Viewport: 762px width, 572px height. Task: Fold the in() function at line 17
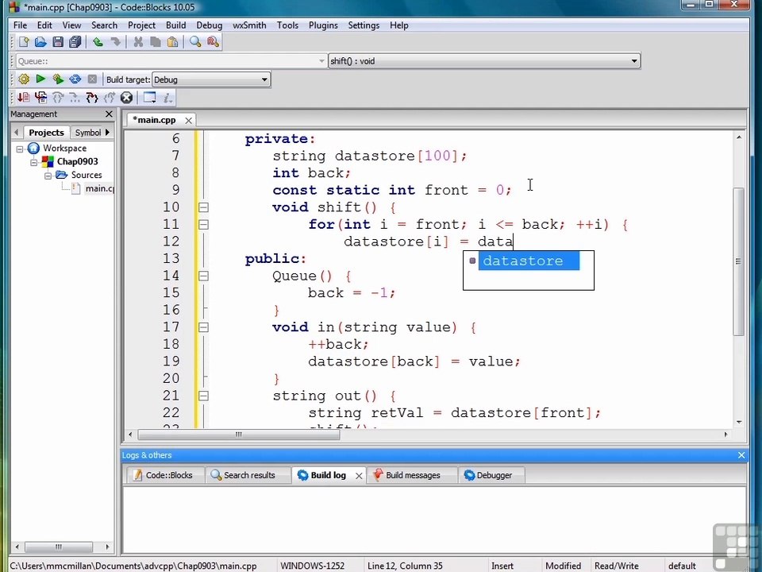coord(203,327)
